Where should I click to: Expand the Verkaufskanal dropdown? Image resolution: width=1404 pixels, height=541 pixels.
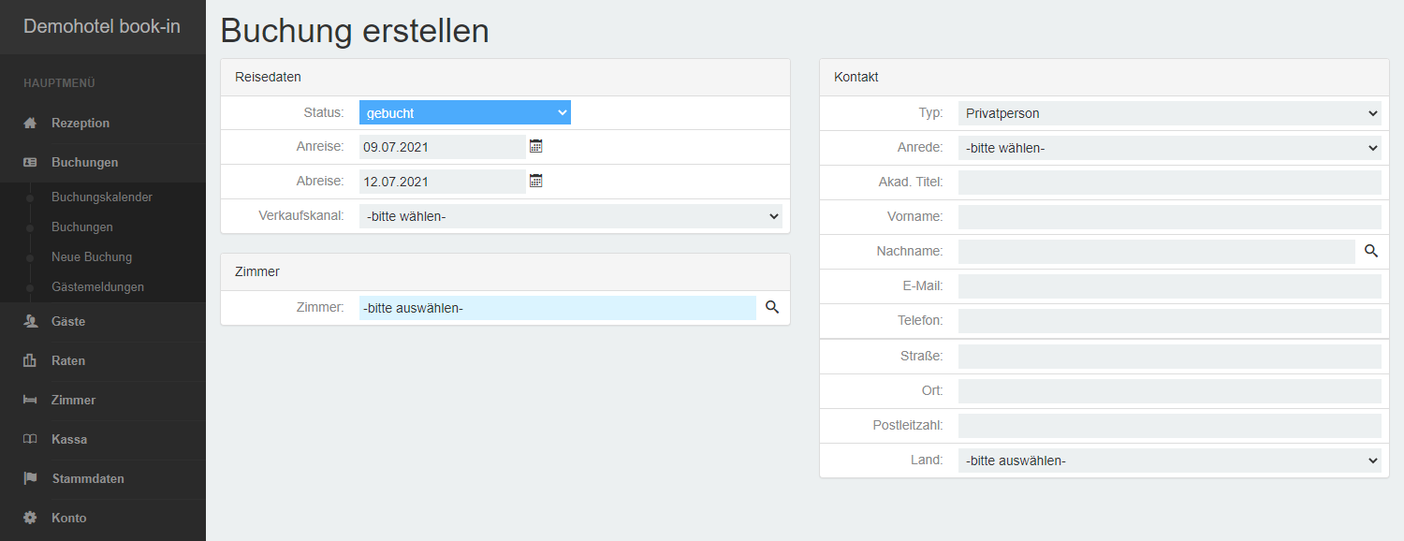tap(570, 216)
